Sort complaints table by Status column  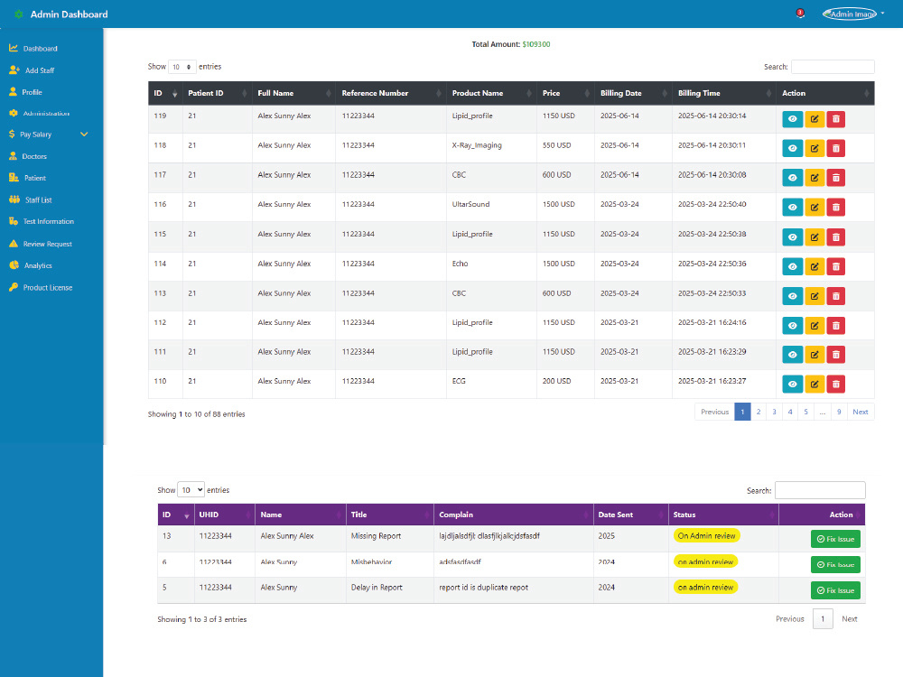tap(723, 515)
